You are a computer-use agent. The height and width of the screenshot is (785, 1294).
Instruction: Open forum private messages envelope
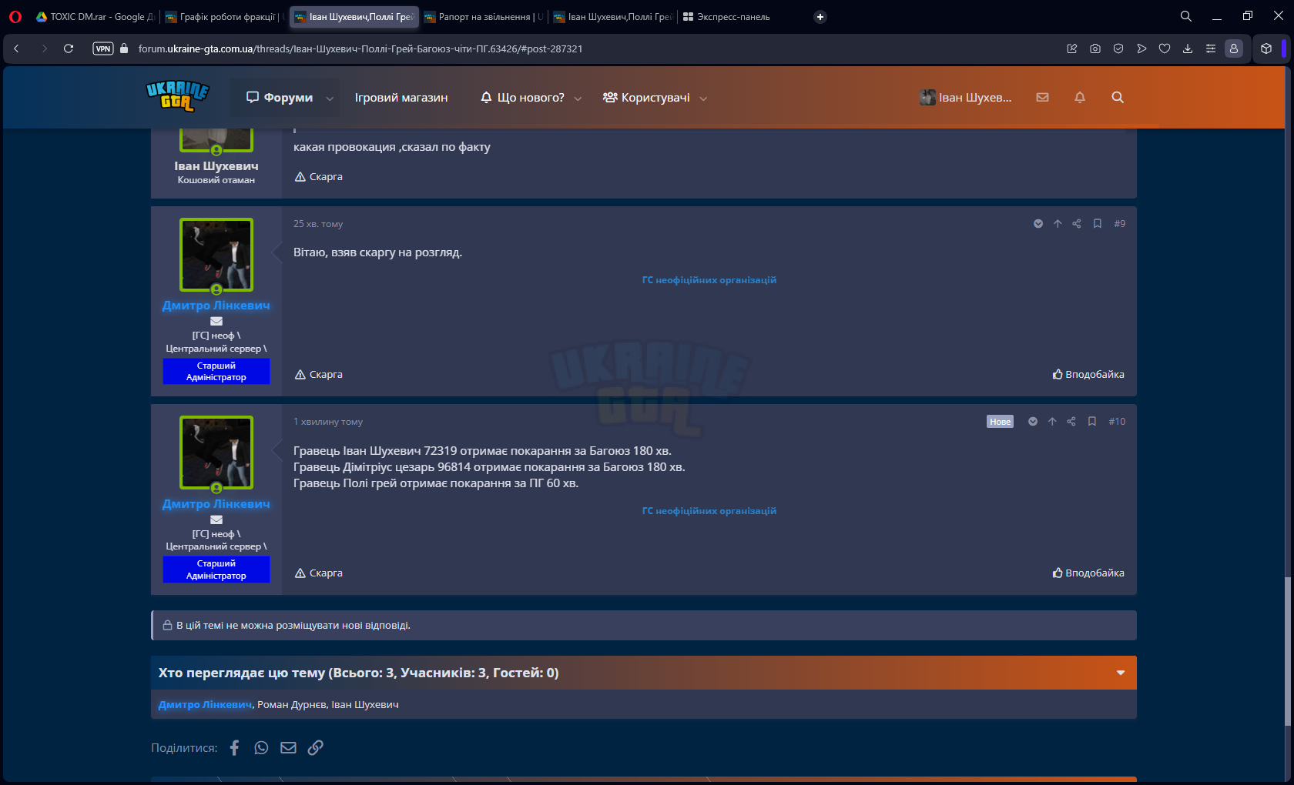point(1042,98)
